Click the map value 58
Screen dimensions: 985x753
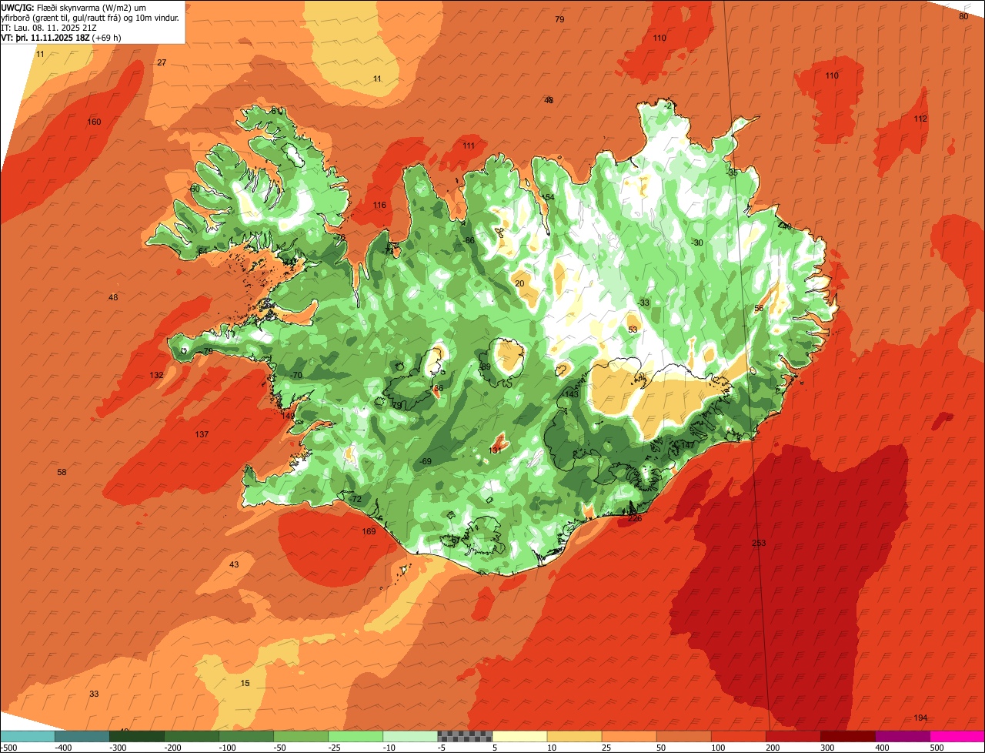coord(62,473)
